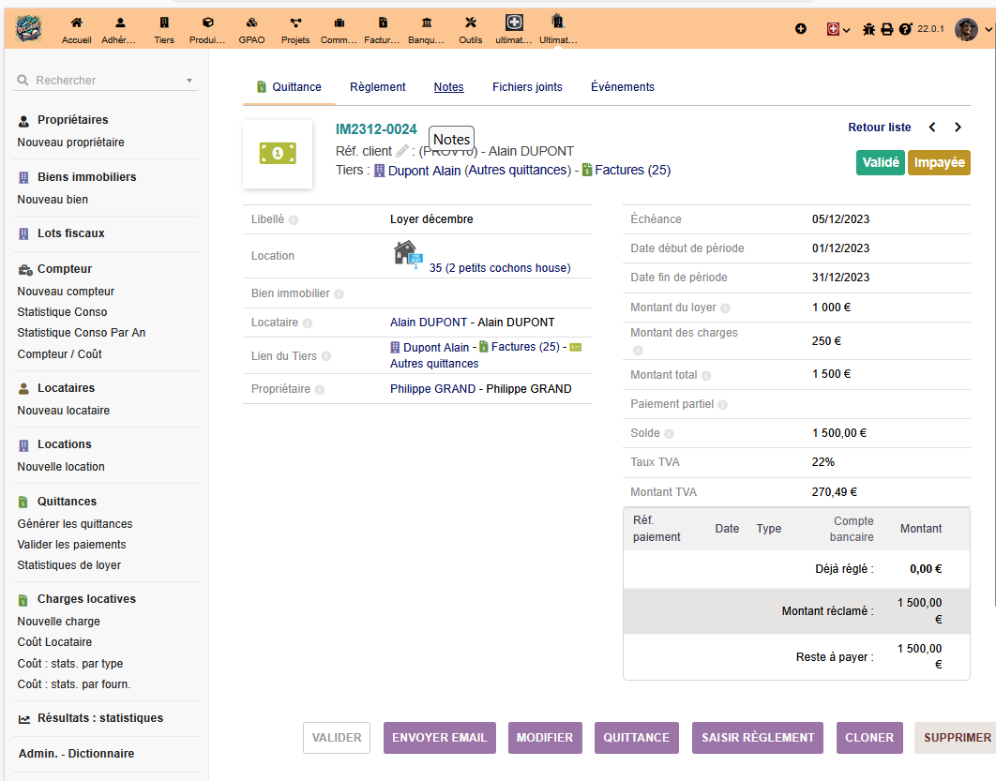The height and width of the screenshot is (781, 996).
Task: Open the Rechercher search dropdown arrow
Action: click(189, 81)
